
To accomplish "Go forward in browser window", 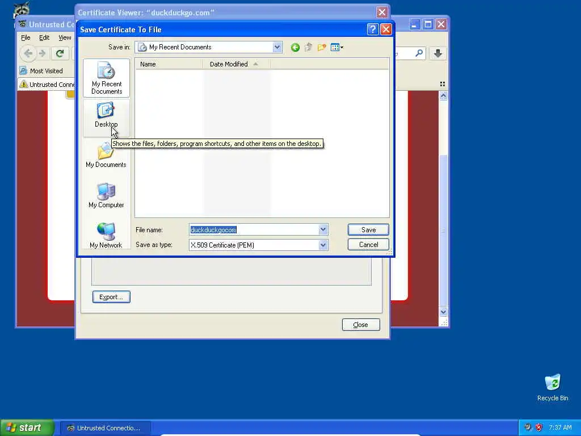I will [x=42, y=53].
